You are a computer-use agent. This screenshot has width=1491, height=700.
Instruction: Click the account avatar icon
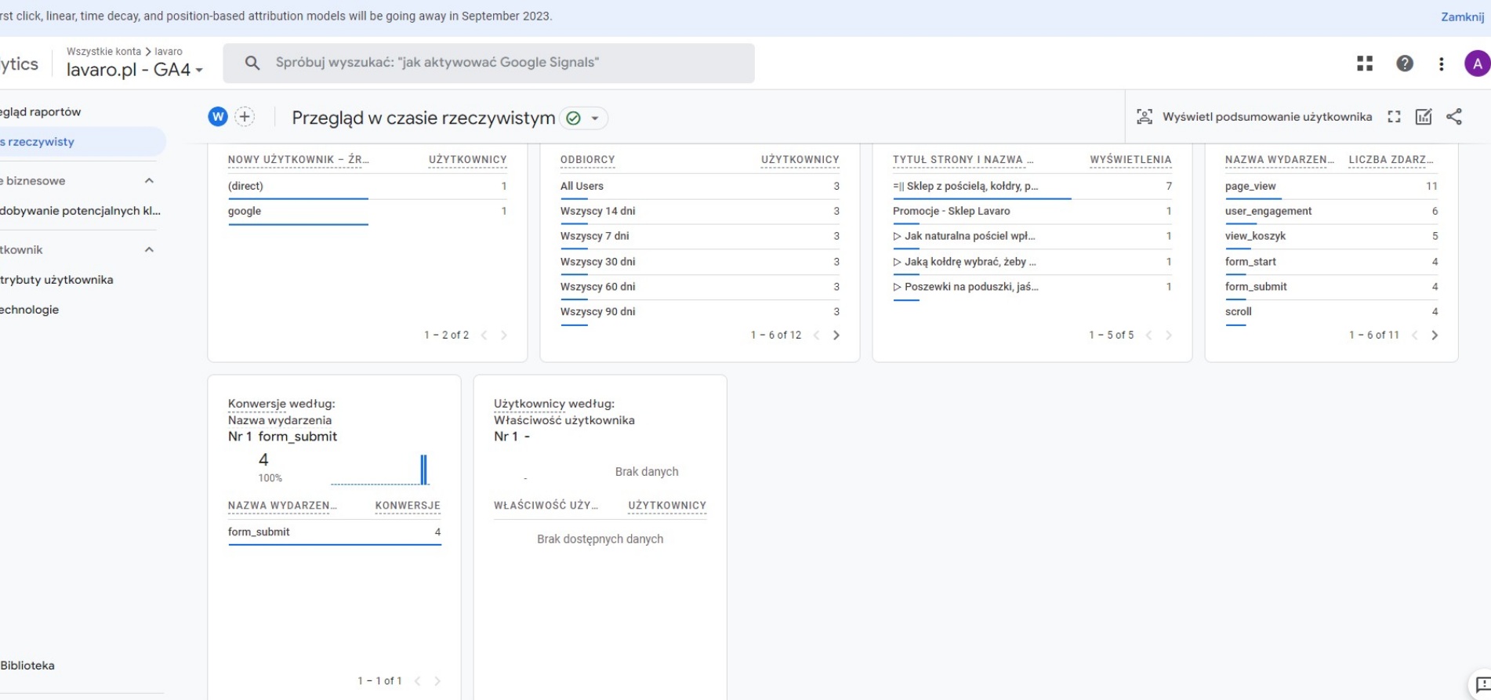pyautogui.click(x=1477, y=63)
